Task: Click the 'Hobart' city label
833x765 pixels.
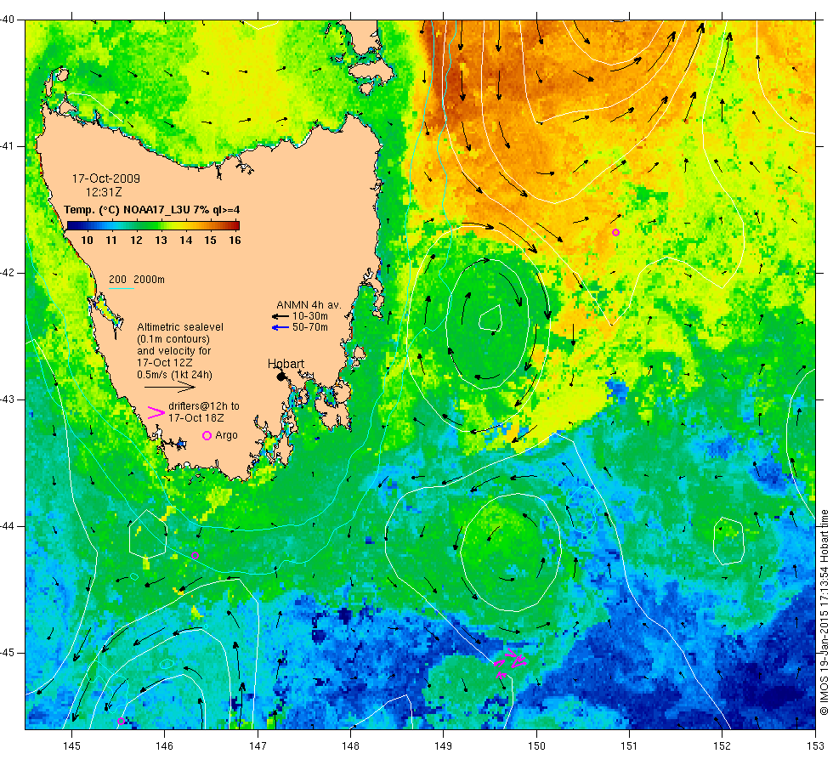Action: click(x=286, y=364)
